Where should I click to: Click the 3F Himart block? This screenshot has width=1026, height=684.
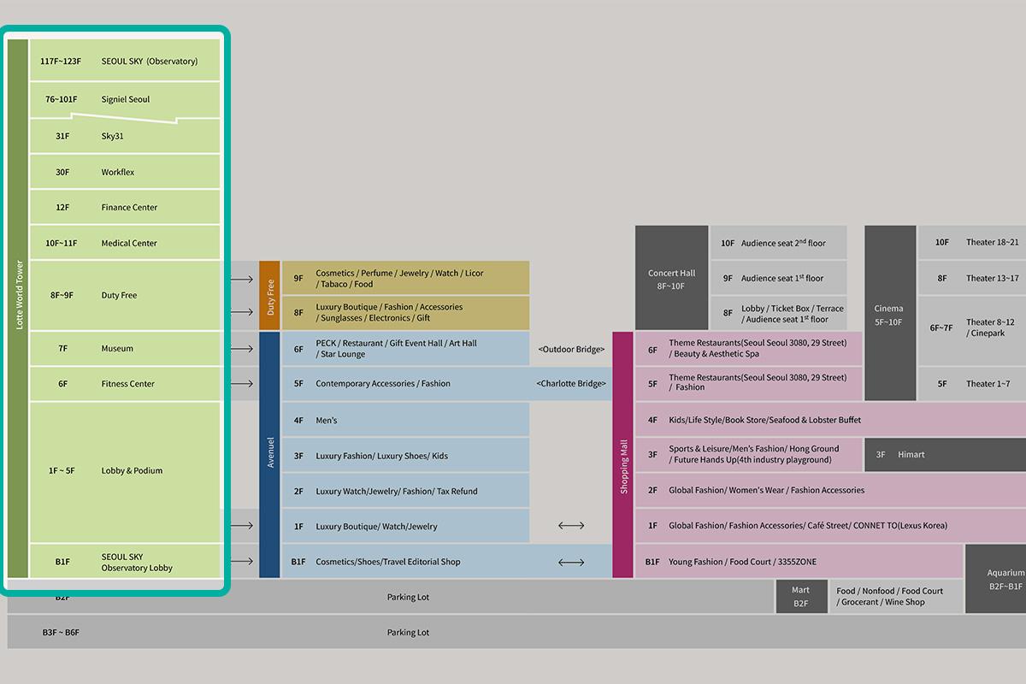(x=946, y=455)
